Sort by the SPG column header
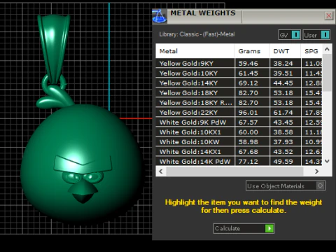Screen dimensions: 336x252 coord(311,51)
